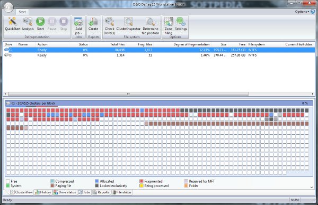Click the green Start defragmentation button
Viewport: 318px width, 205px height.
40,21
